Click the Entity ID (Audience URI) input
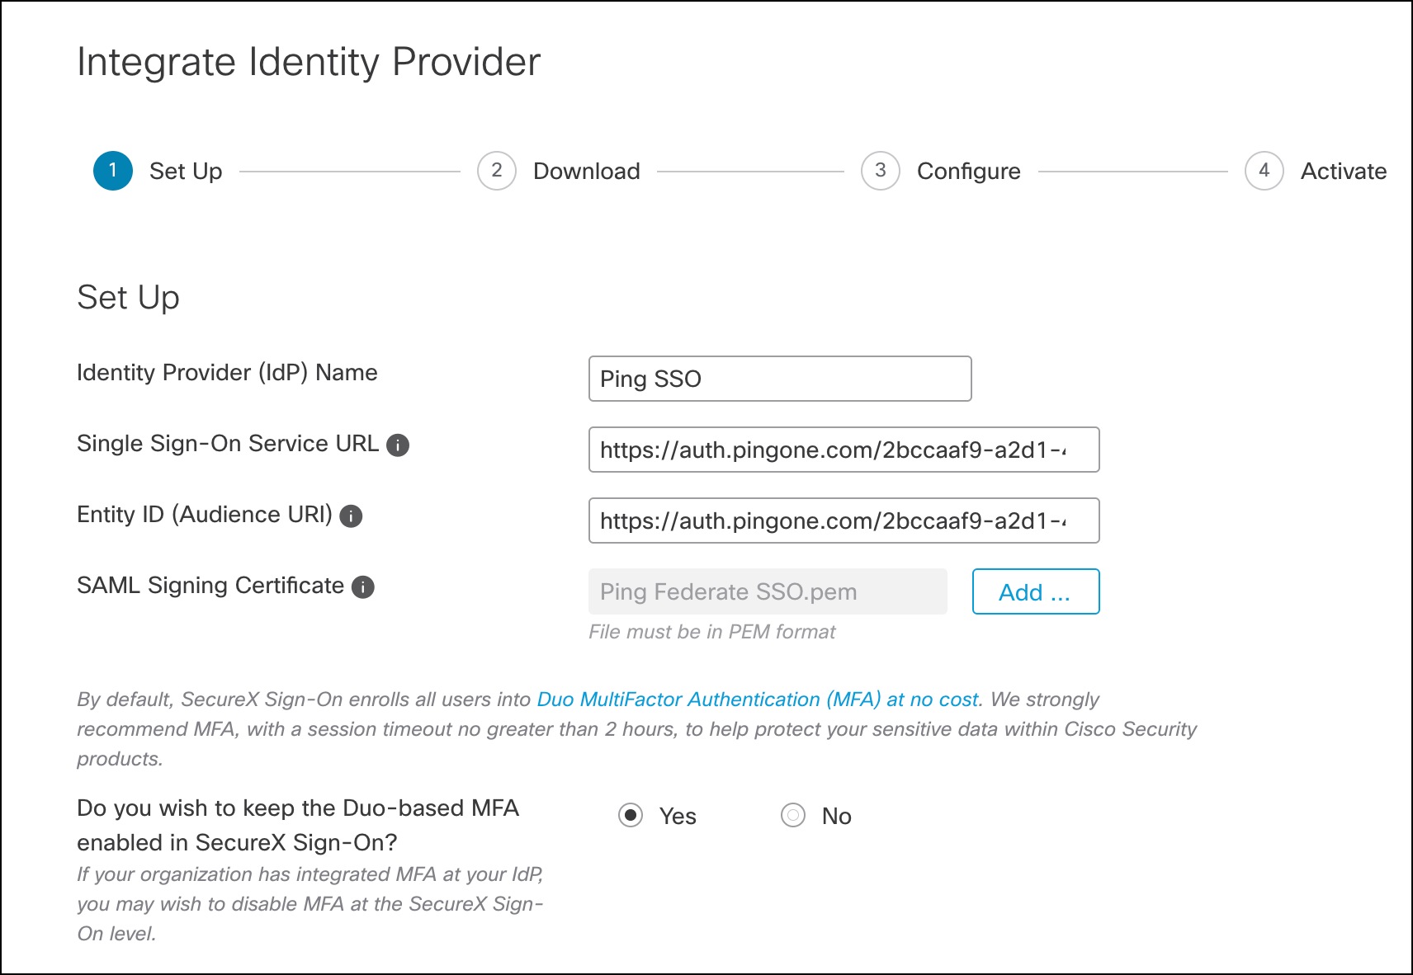Screen dimensions: 1413x975 tap(843, 520)
